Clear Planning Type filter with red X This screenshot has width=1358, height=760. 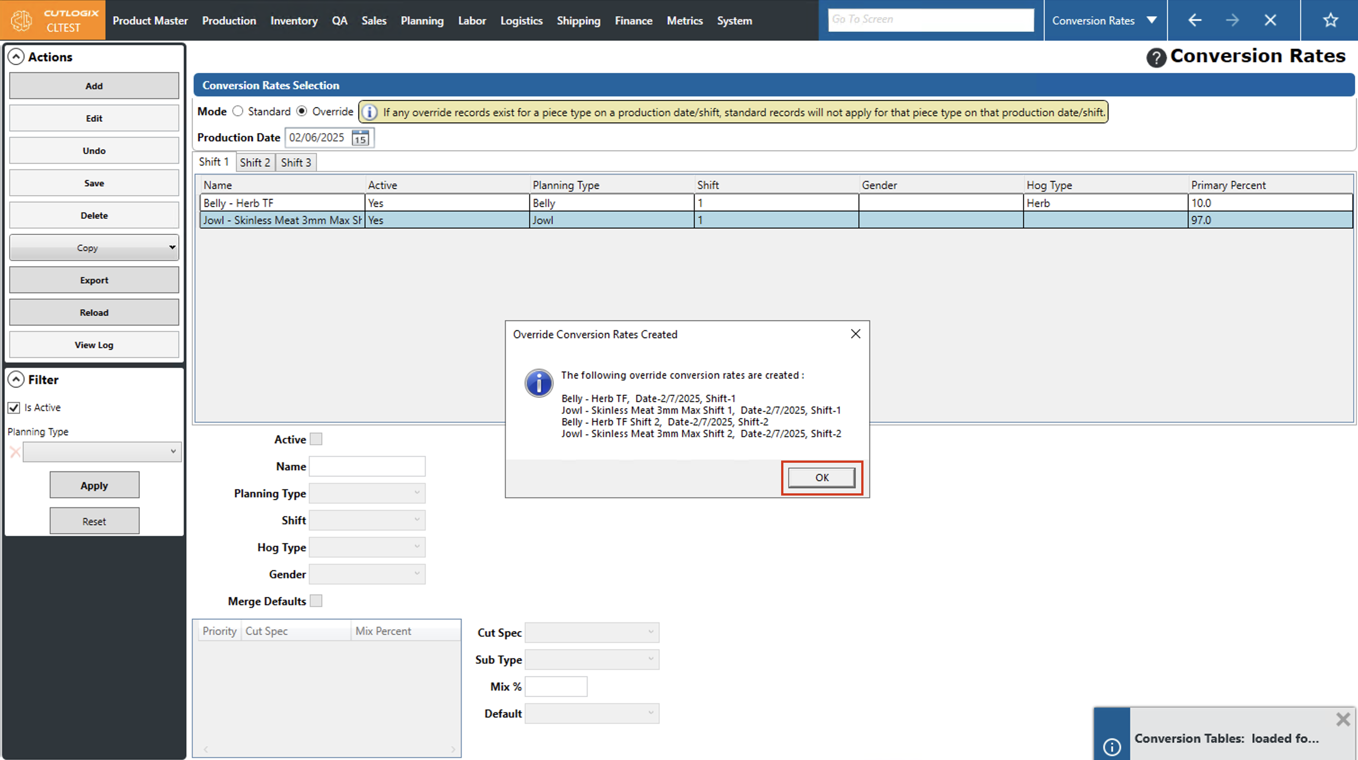point(15,452)
